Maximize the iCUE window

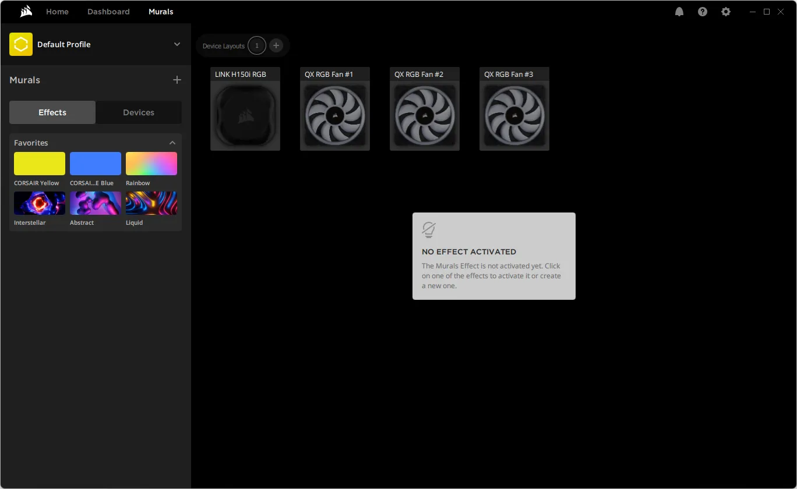pos(767,12)
